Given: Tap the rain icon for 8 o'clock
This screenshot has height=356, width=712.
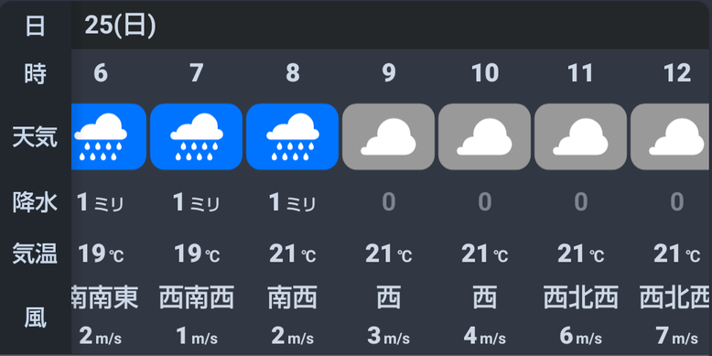Looking at the screenshot, I should pyautogui.click(x=293, y=136).
